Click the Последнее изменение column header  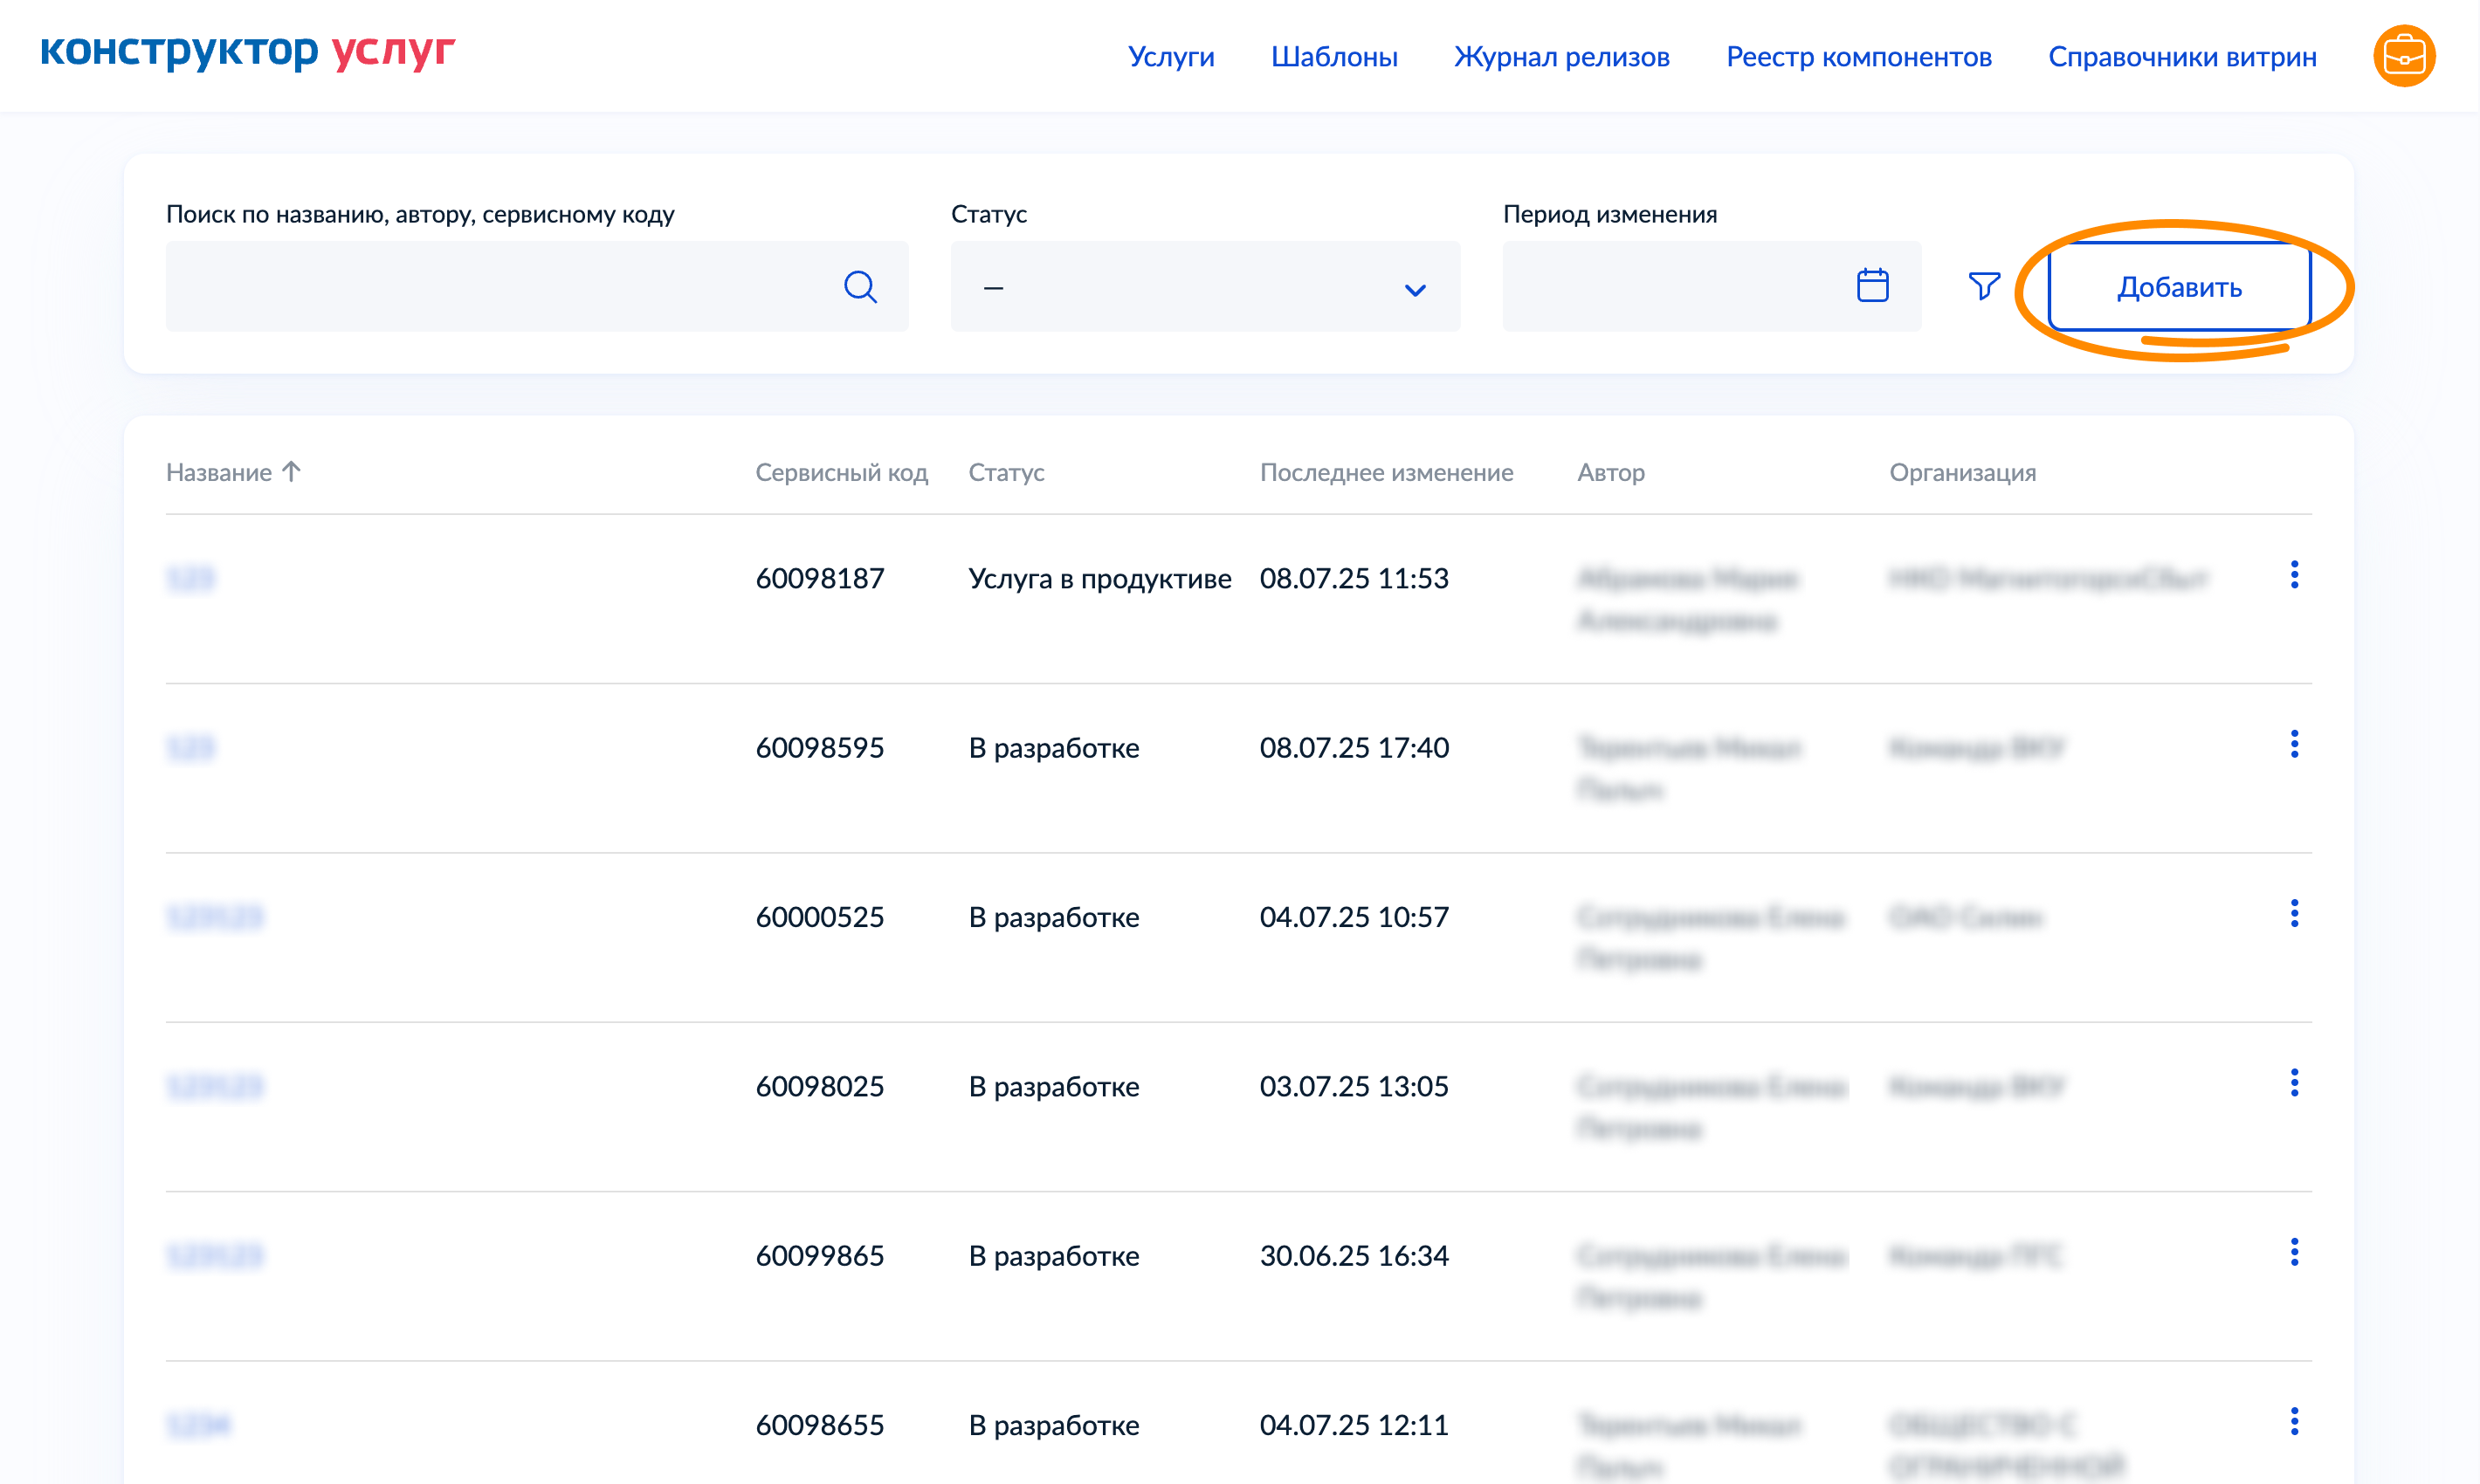click(1386, 472)
